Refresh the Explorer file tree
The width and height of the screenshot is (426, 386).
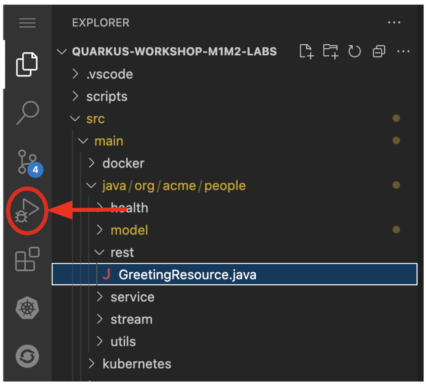coord(354,52)
